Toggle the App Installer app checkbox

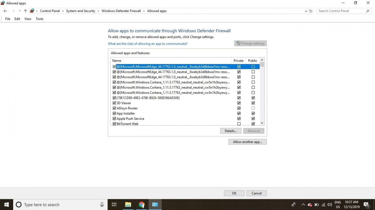(114, 113)
